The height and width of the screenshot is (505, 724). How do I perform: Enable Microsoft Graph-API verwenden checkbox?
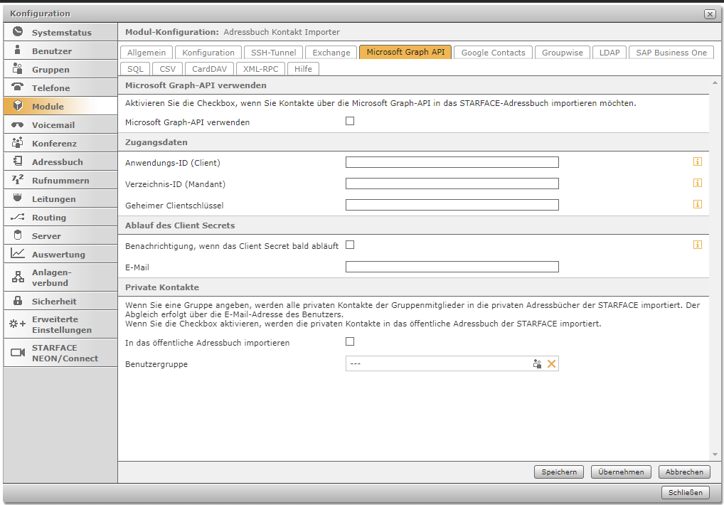350,121
